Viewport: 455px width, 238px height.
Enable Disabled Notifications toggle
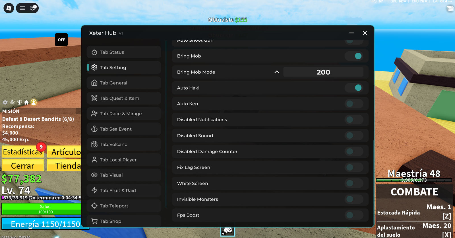click(354, 120)
